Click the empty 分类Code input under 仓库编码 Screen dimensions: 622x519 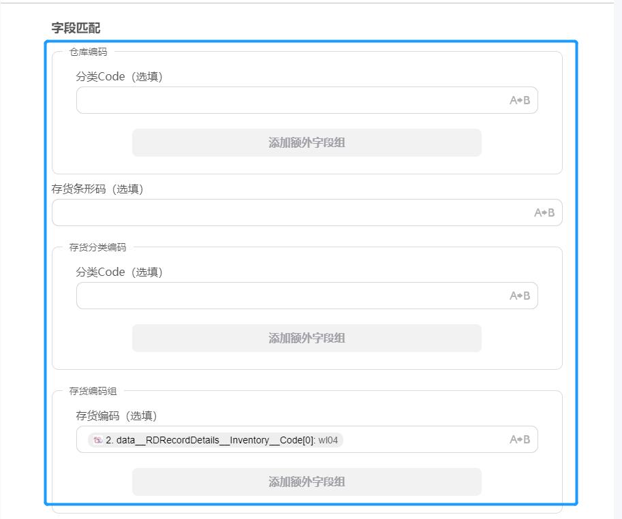click(x=273, y=99)
